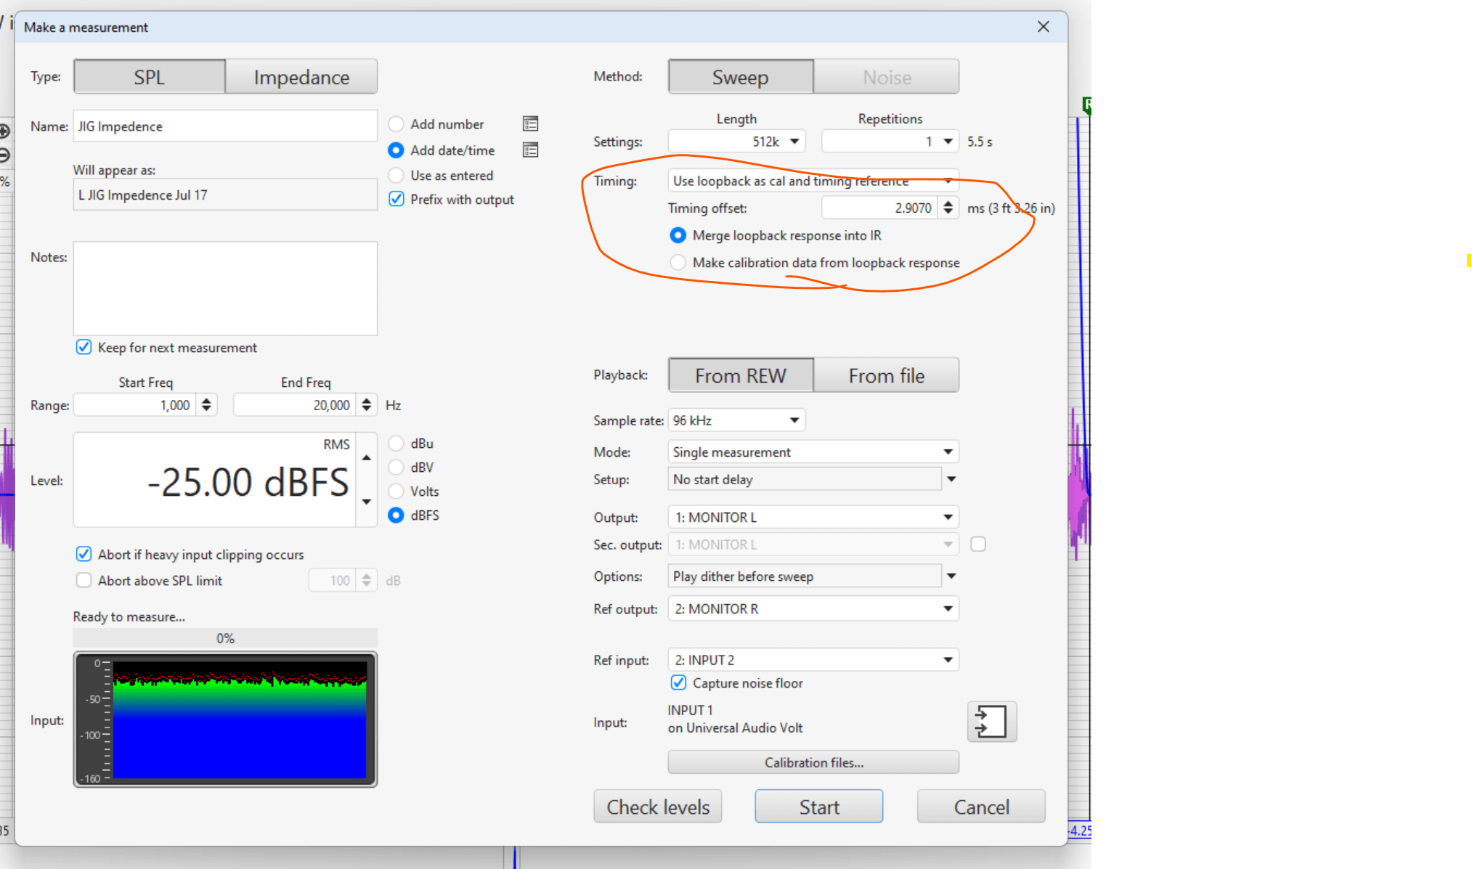Select the Add date/time radio option

pos(396,150)
